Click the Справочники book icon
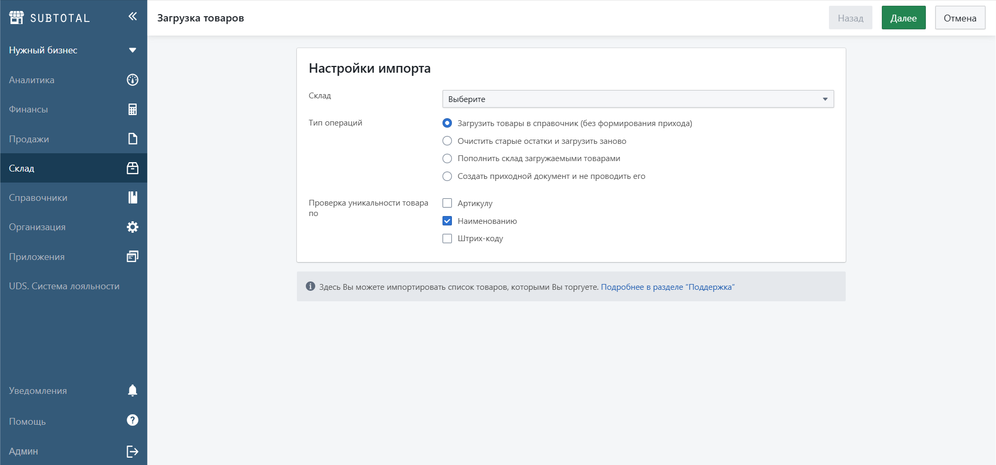996x465 pixels. (132, 198)
